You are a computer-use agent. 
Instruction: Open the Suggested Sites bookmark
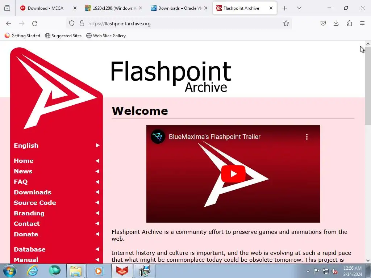pos(63,36)
